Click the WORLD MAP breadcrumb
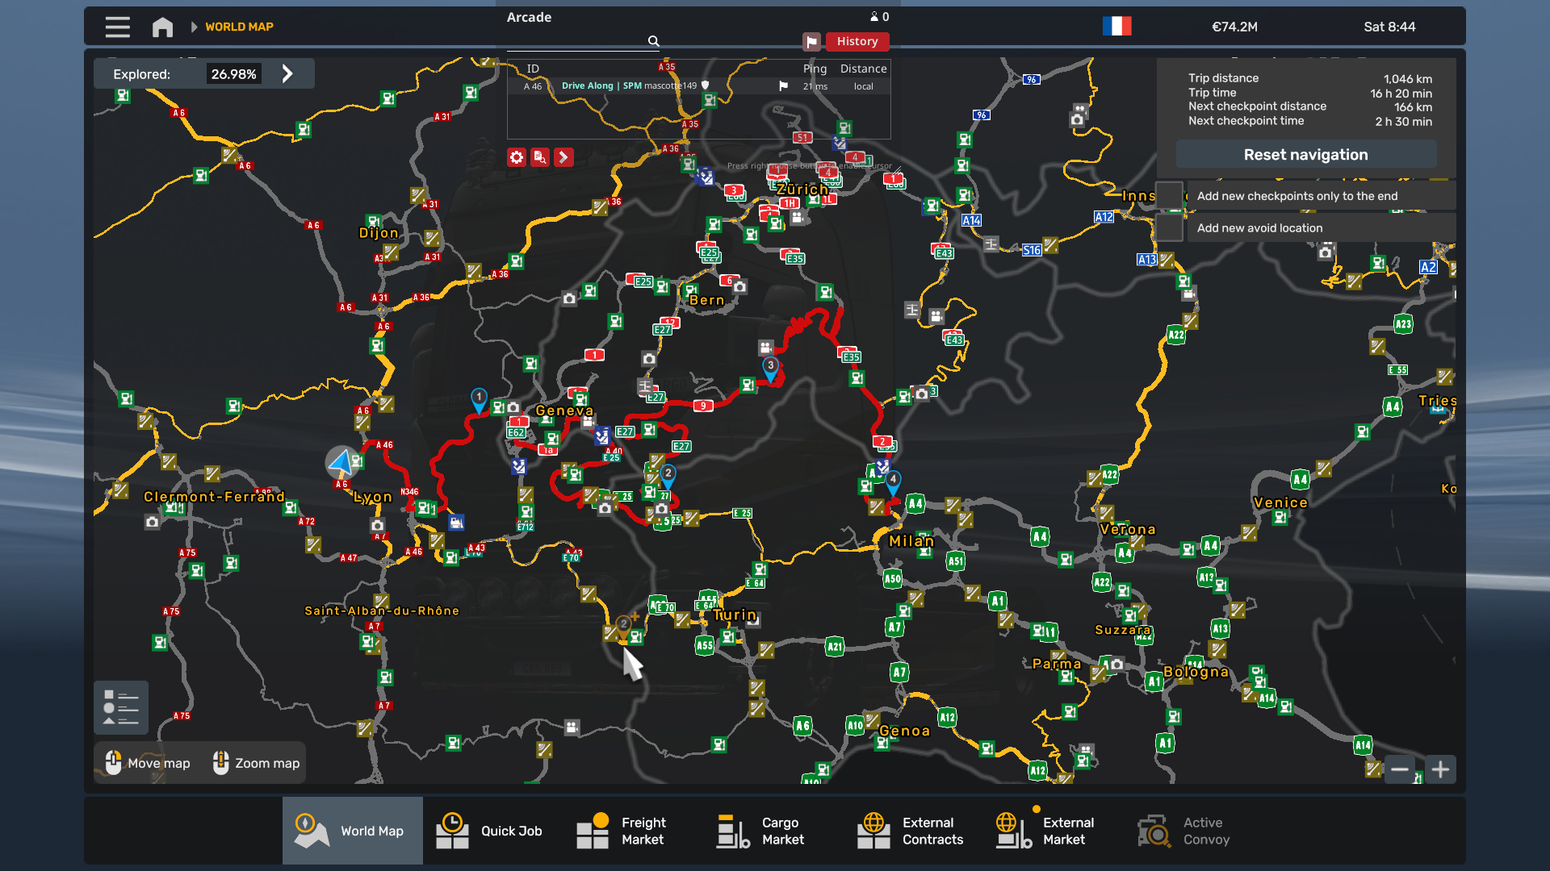Screen dimensions: 1550x871 click(239, 27)
